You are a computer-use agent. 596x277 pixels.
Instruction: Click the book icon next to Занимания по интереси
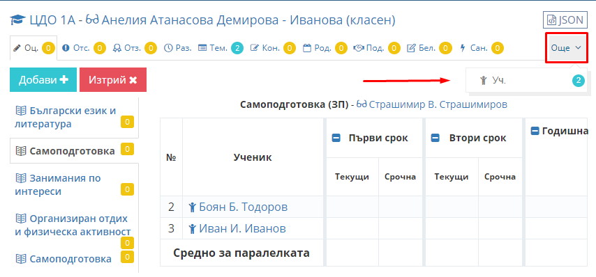pyautogui.click(x=20, y=178)
